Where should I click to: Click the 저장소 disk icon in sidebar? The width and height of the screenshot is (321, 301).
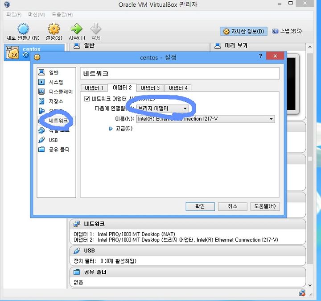point(41,101)
